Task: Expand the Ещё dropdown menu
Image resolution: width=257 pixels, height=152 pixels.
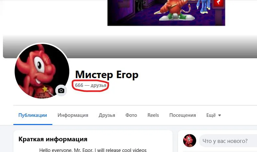Action: (x=213, y=115)
